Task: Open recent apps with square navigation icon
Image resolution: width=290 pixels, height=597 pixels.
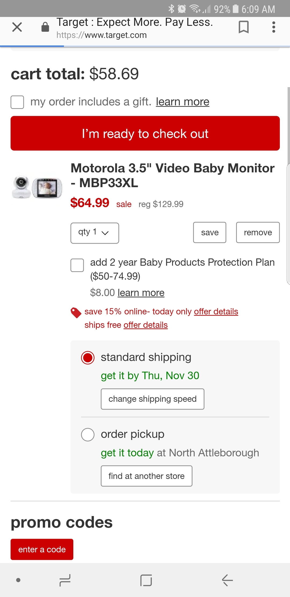Action: click(x=146, y=580)
